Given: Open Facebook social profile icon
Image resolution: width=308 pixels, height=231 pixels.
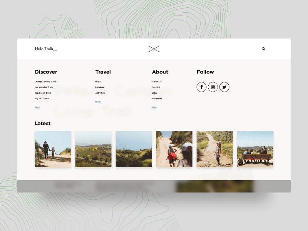Looking at the screenshot, I should [x=202, y=87].
